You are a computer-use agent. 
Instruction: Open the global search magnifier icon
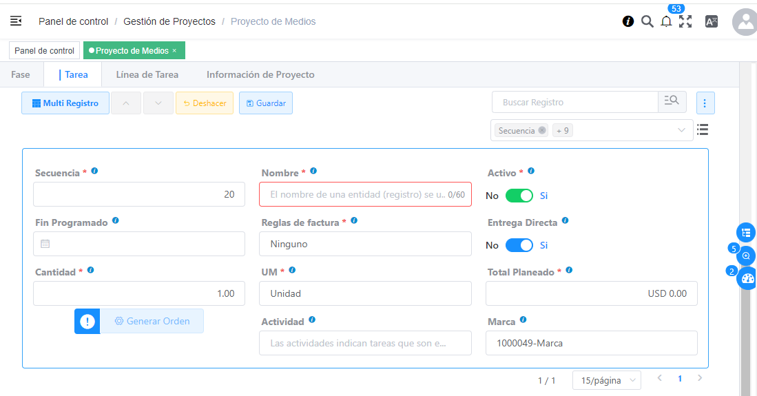click(647, 21)
